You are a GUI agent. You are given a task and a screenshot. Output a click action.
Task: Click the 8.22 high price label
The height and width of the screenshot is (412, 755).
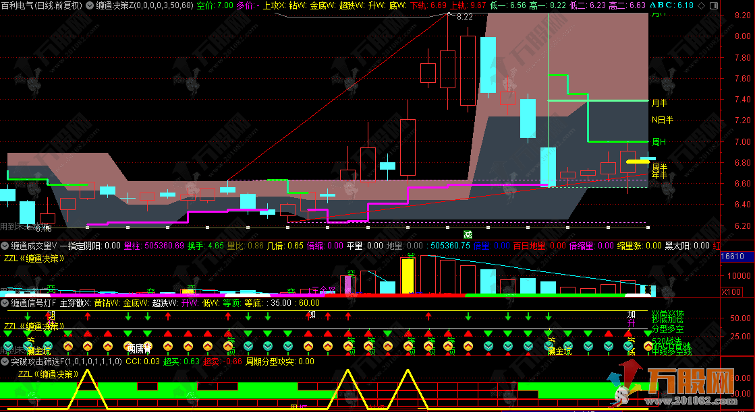pos(464,18)
